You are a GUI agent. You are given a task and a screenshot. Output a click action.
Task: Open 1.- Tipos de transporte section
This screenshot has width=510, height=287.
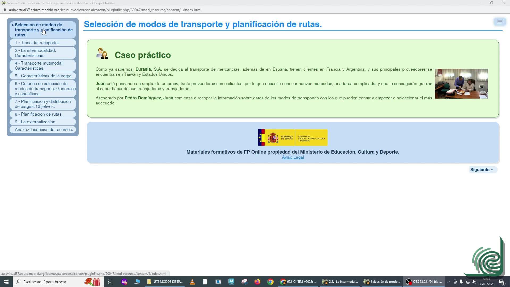37,43
